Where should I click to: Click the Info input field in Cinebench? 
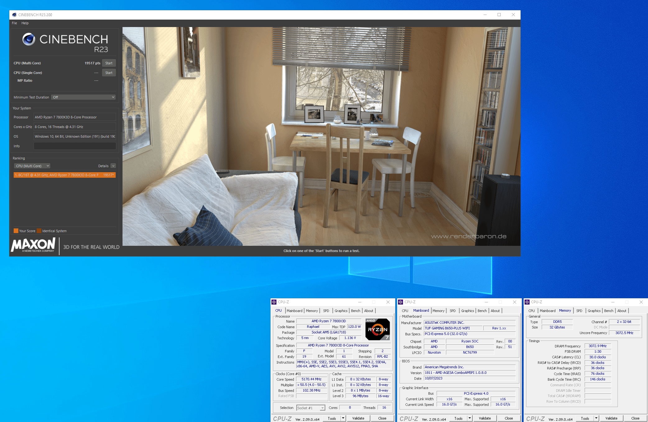pos(75,146)
